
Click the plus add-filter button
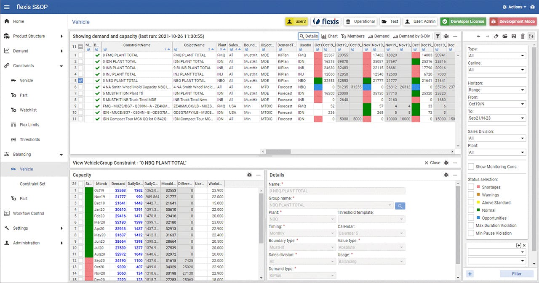[470, 274]
